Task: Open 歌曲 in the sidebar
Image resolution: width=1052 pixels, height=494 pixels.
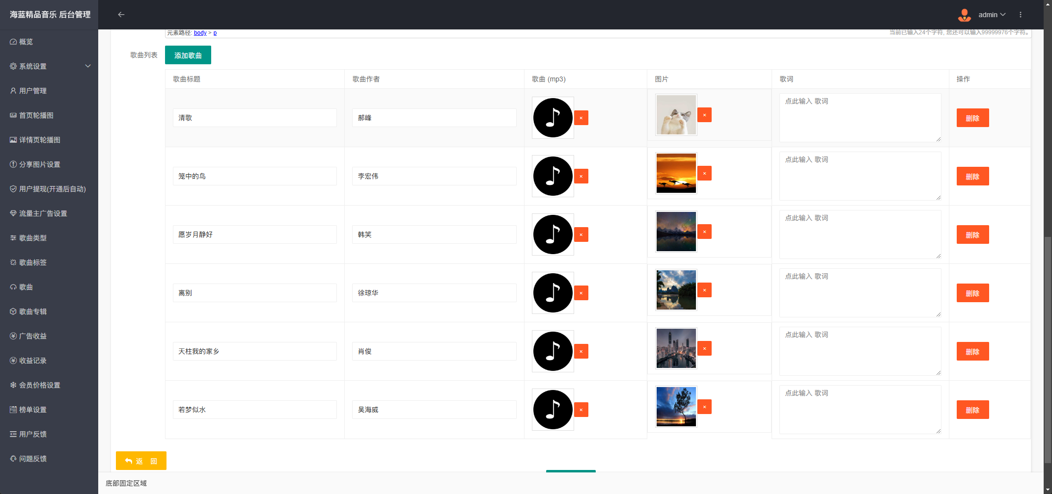Action: 49,287
